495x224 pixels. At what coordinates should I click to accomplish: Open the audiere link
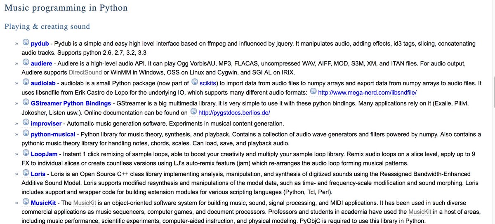(x=41, y=63)
